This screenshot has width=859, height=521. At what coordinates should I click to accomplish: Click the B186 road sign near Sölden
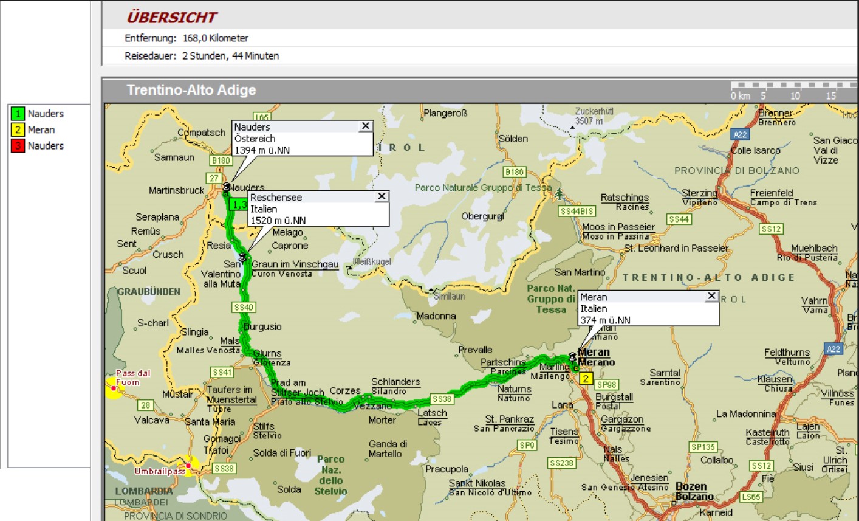(514, 172)
